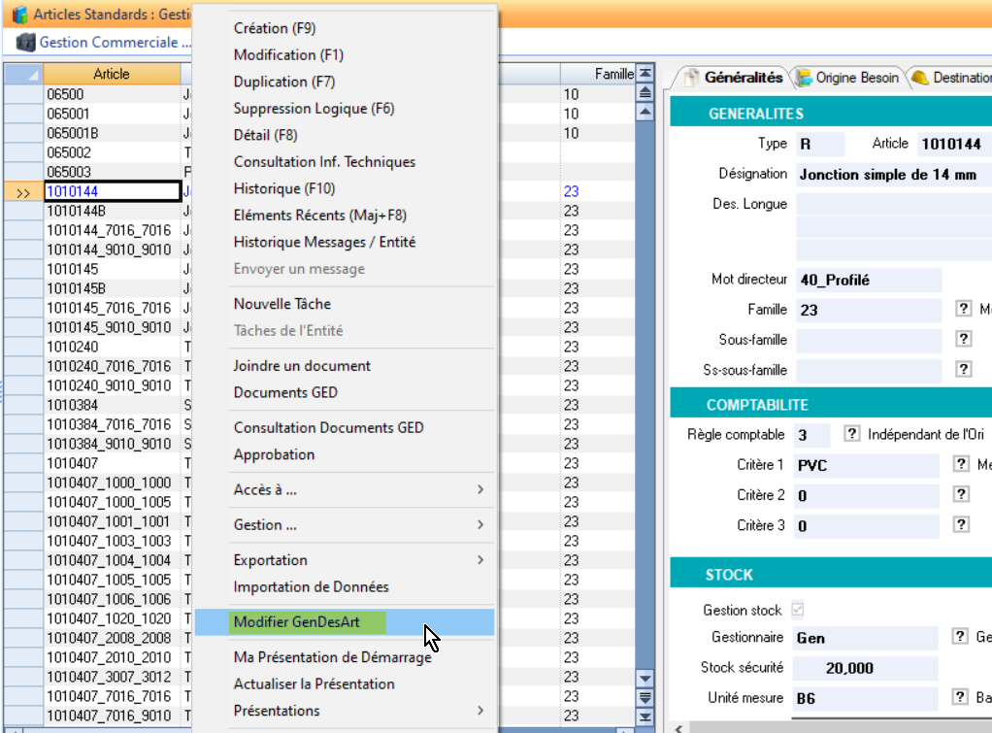992x733 pixels.
Task: Jump to last record with bottom scroll icon
Action: 645,716
